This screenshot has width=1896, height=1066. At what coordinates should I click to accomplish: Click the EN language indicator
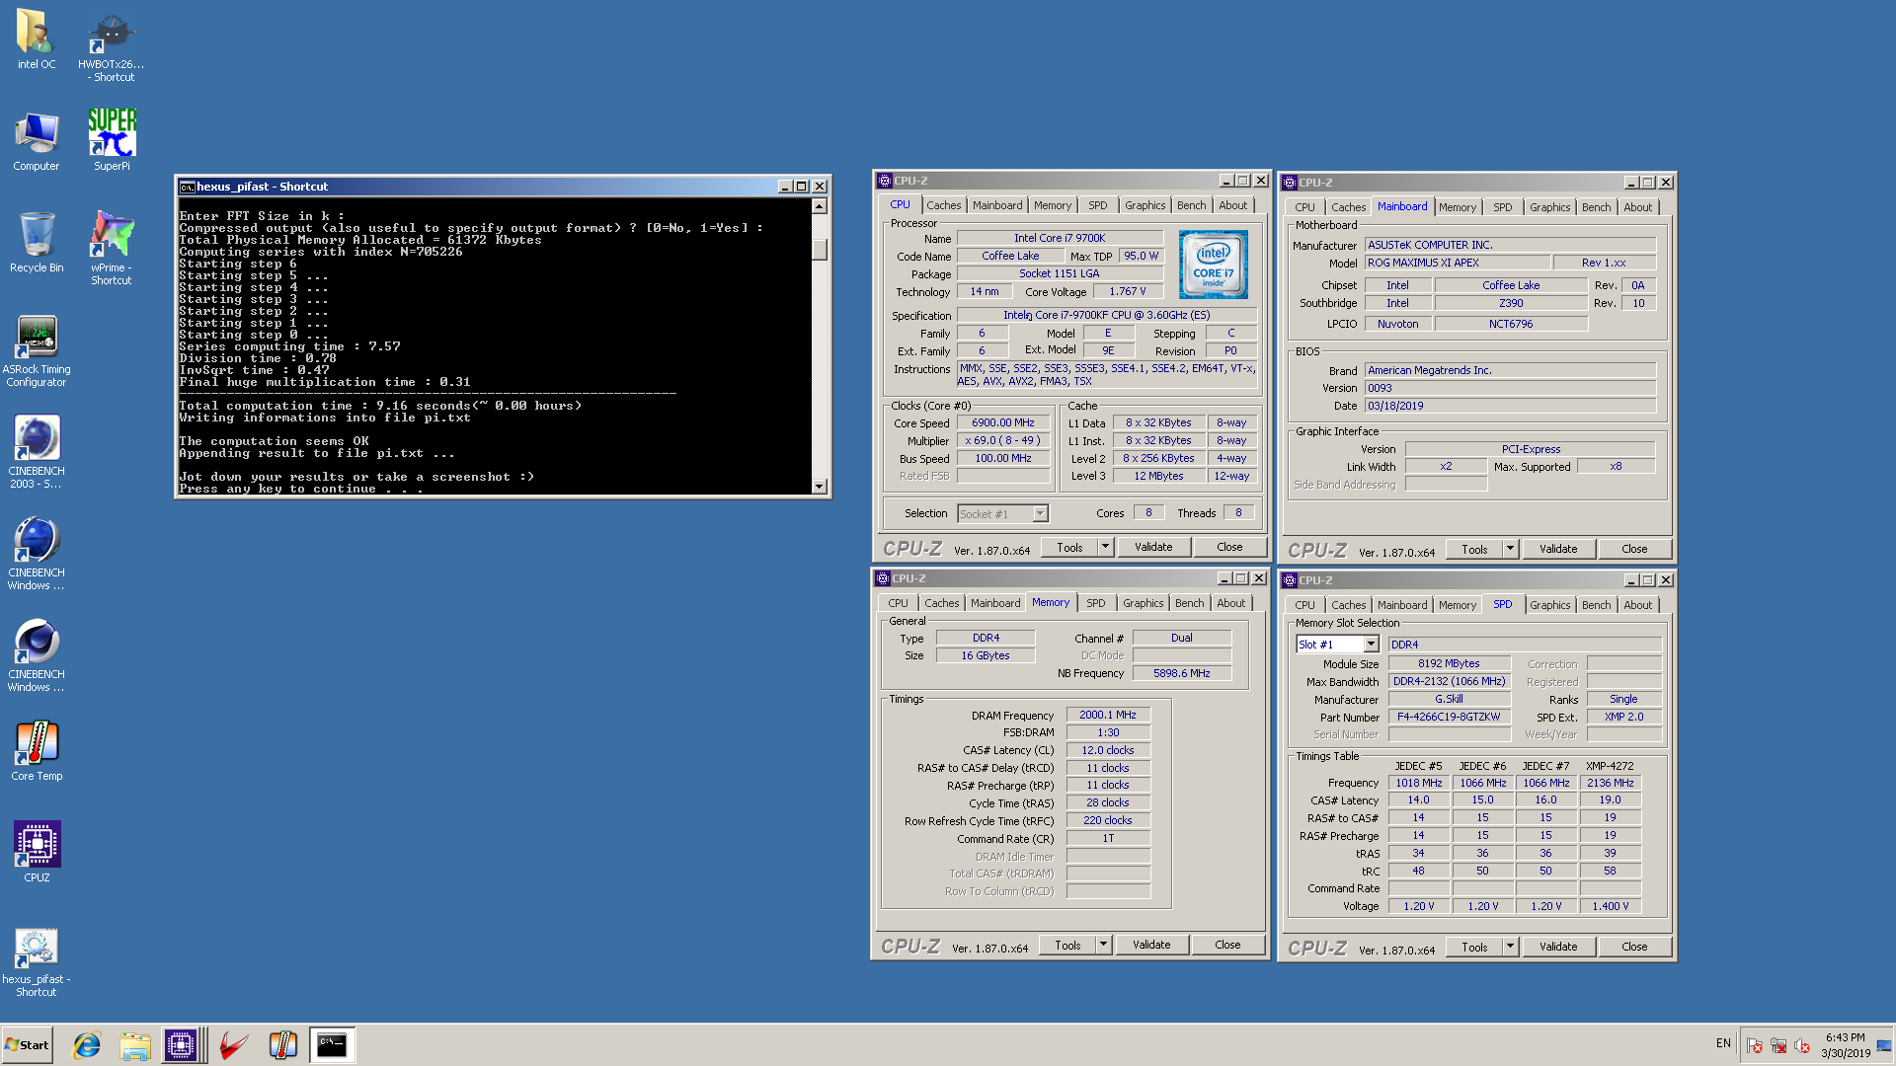pyautogui.click(x=1723, y=1043)
